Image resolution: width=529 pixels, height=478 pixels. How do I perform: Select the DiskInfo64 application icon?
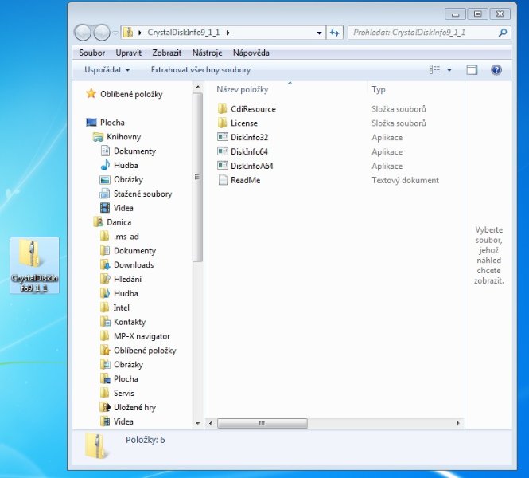[223, 151]
